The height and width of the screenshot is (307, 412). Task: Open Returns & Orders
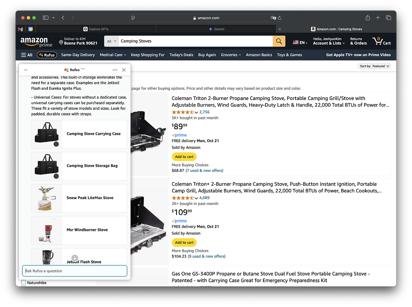click(359, 41)
